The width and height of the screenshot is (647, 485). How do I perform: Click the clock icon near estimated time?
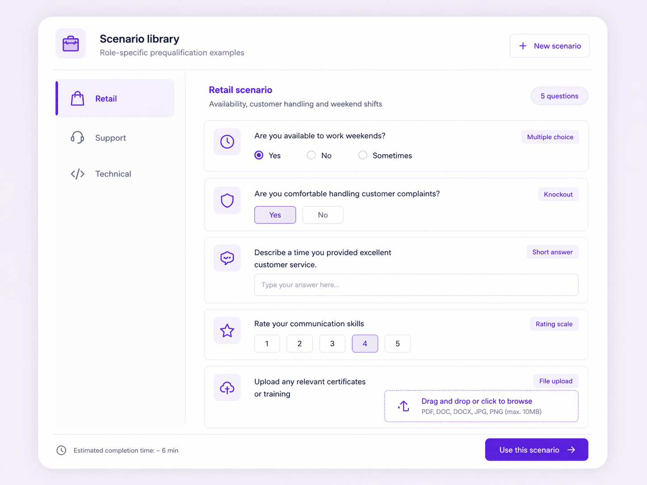coord(61,450)
